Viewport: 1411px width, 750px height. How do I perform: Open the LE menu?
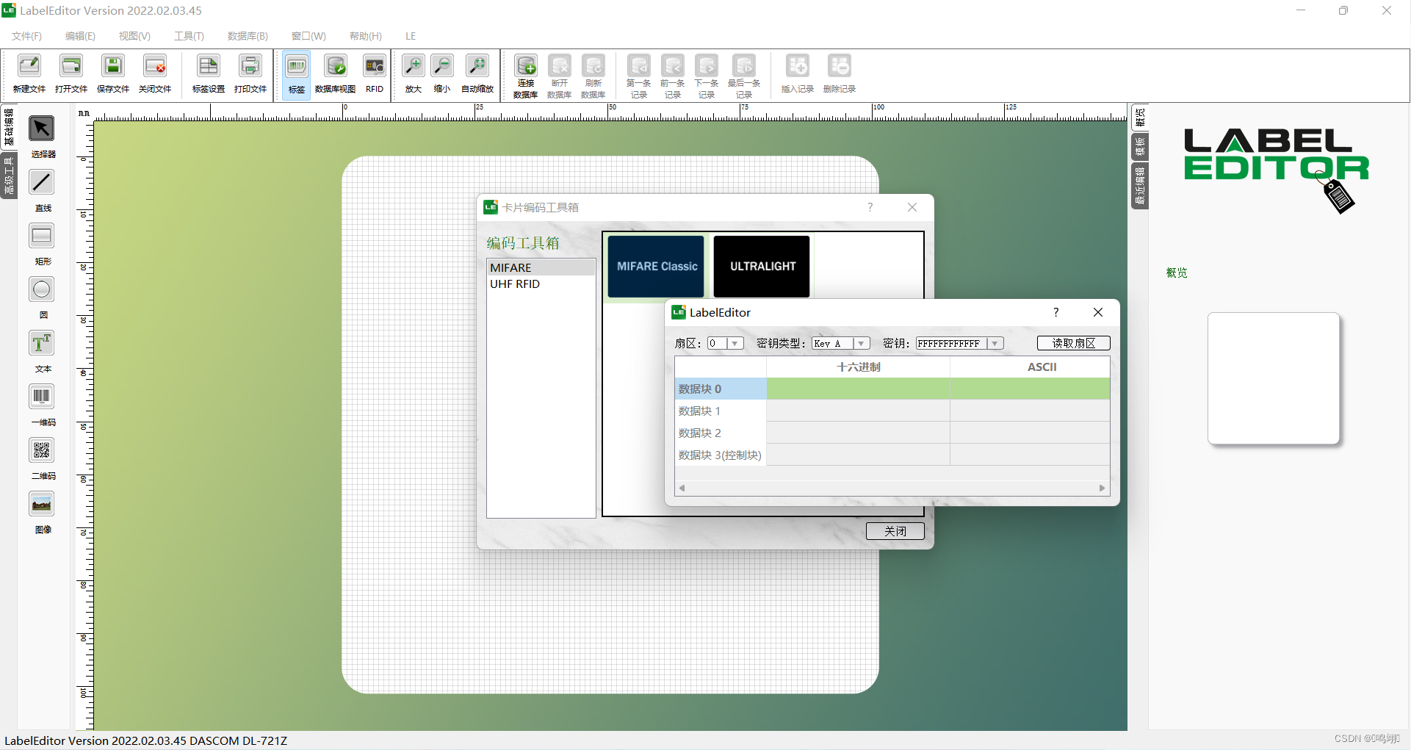pyautogui.click(x=411, y=36)
